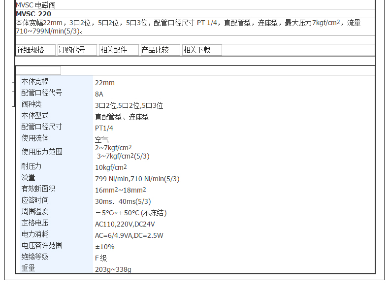Click the F 级 value
This screenshot has height=293, width=389.
[x=101, y=258]
